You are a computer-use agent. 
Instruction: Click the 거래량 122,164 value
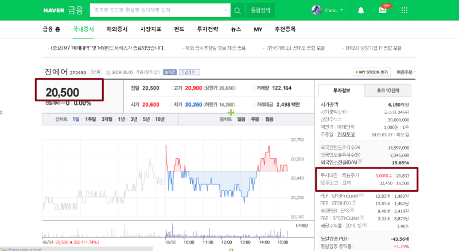(282, 88)
